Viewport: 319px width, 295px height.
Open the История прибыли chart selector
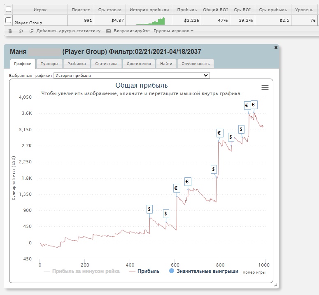pos(132,75)
